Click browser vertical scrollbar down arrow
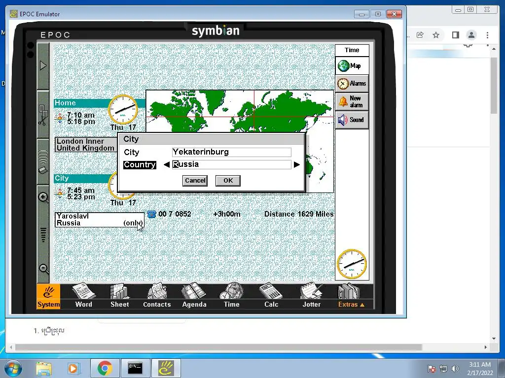Viewport: 505px width, 378px height. 494,339
